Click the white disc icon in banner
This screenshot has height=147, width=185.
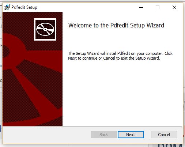click(45, 29)
